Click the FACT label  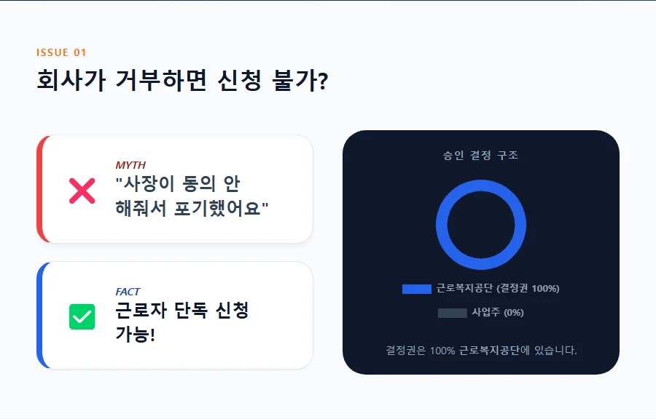coord(128,292)
